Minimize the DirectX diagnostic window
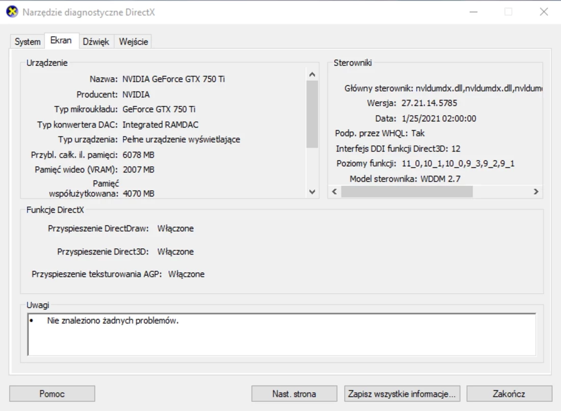Image resolution: width=561 pixels, height=411 pixels. coord(474,12)
